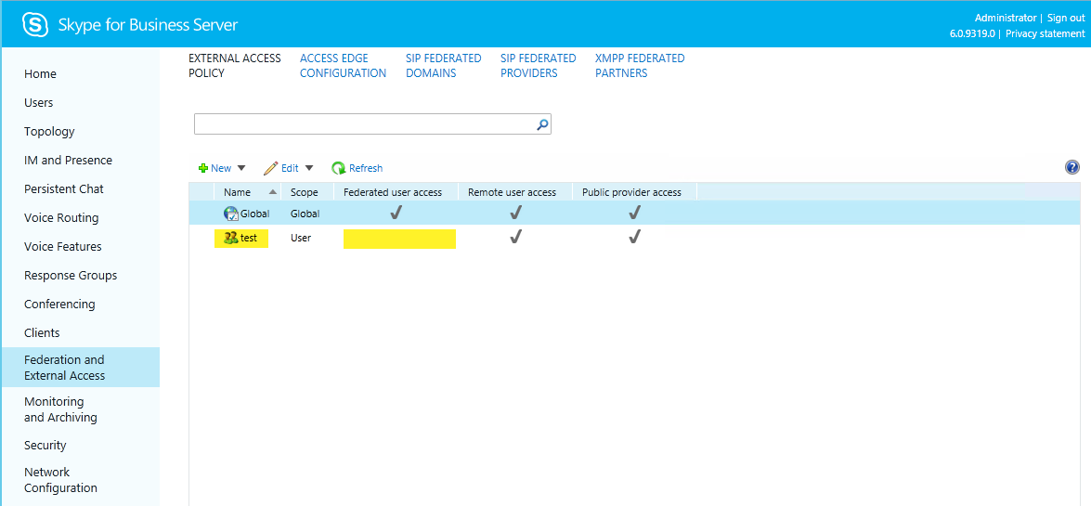Image resolution: width=1091 pixels, height=506 pixels.
Task: Click the Skype for Business logo icon
Action: (35, 25)
